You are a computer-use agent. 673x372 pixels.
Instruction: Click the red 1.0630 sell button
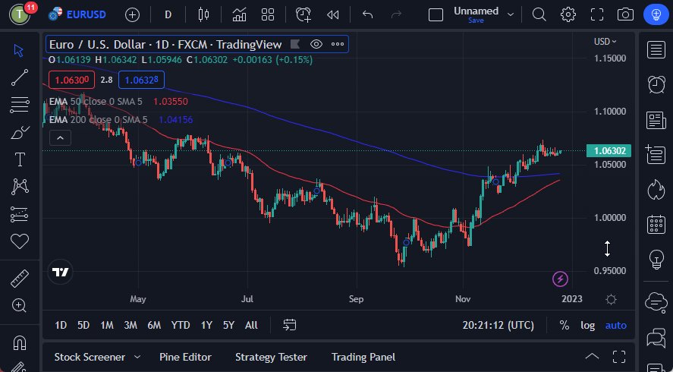(71, 80)
